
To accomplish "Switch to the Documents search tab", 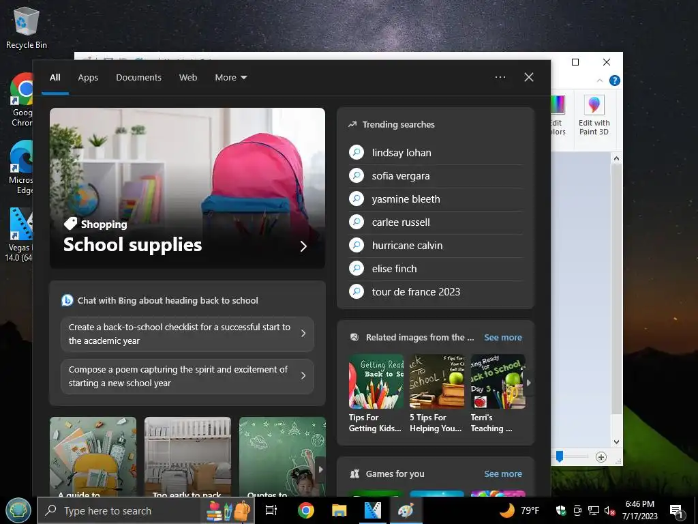I will coord(138,78).
